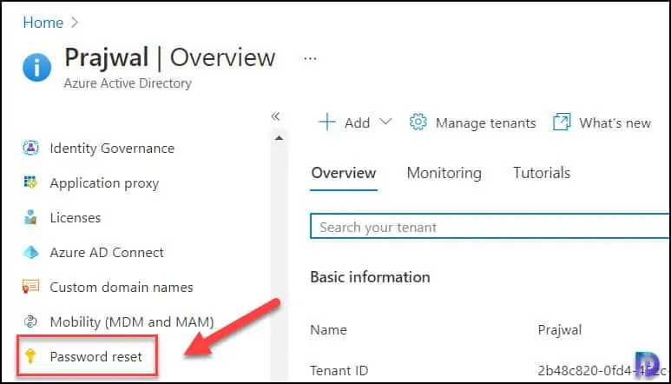Click the plus icon next to Add

327,122
